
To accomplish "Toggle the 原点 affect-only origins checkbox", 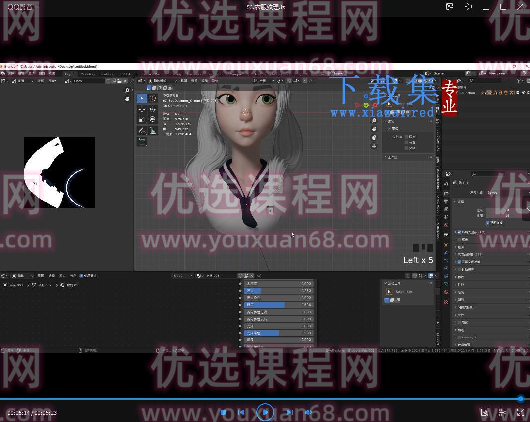I will 406,137.
